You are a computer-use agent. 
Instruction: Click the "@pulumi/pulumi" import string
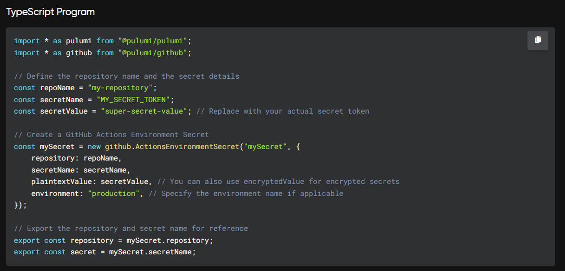(x=153, y=41)
